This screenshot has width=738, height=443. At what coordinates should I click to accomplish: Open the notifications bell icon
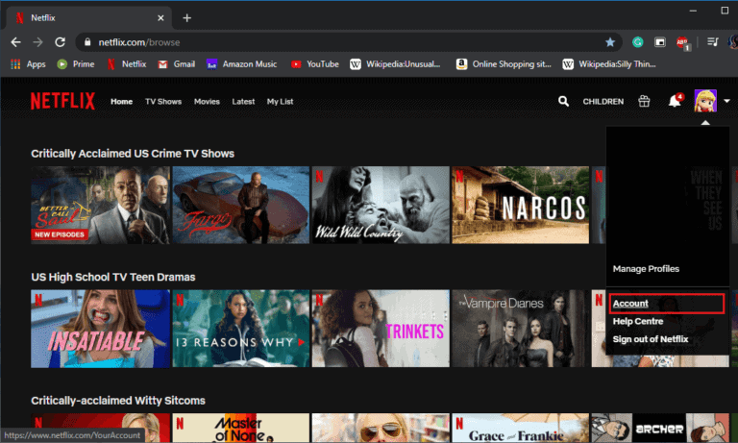675,100
